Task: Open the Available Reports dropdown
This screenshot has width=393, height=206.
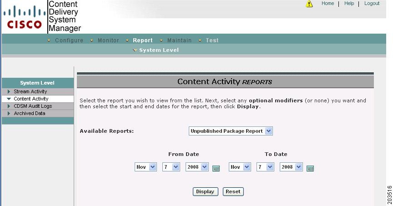Action: click(231, 131)
